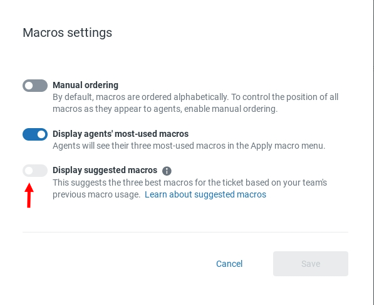Viewport: 374px width, 305px height.
Task: Turn off Display agents' most-used macros switch
Action: pyautogui.click(x=35, y=134)
